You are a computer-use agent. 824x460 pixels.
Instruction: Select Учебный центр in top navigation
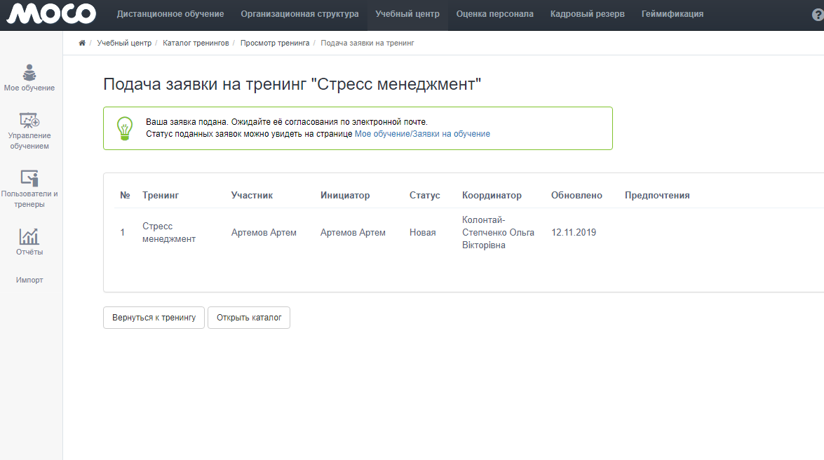(x=407, y=14)
